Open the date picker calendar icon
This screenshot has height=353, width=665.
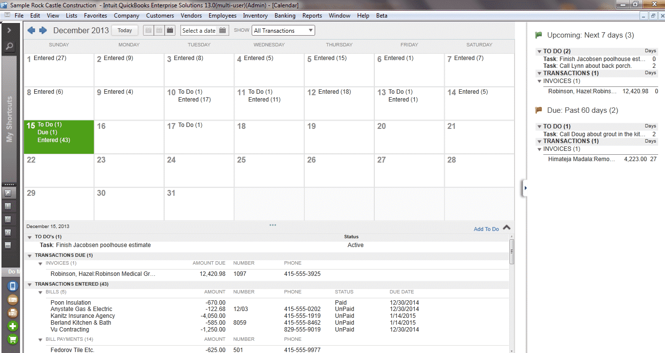(223, 30)
